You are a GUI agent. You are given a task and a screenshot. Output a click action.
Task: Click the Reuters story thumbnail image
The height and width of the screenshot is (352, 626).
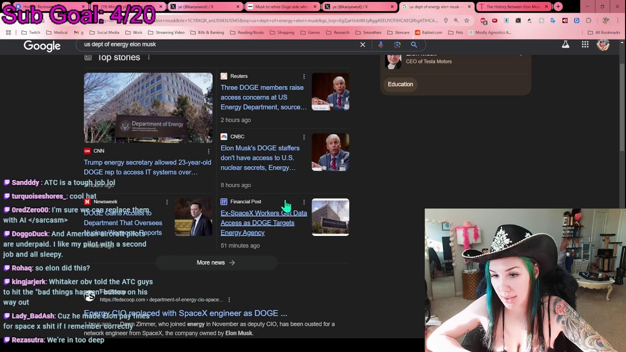(331, 91)
